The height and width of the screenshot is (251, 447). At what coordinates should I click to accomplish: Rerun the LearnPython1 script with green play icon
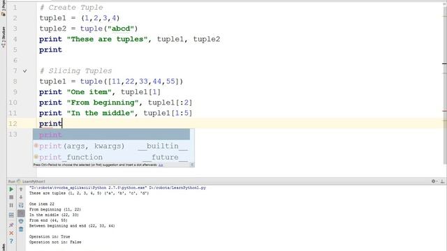pos(11,189)
